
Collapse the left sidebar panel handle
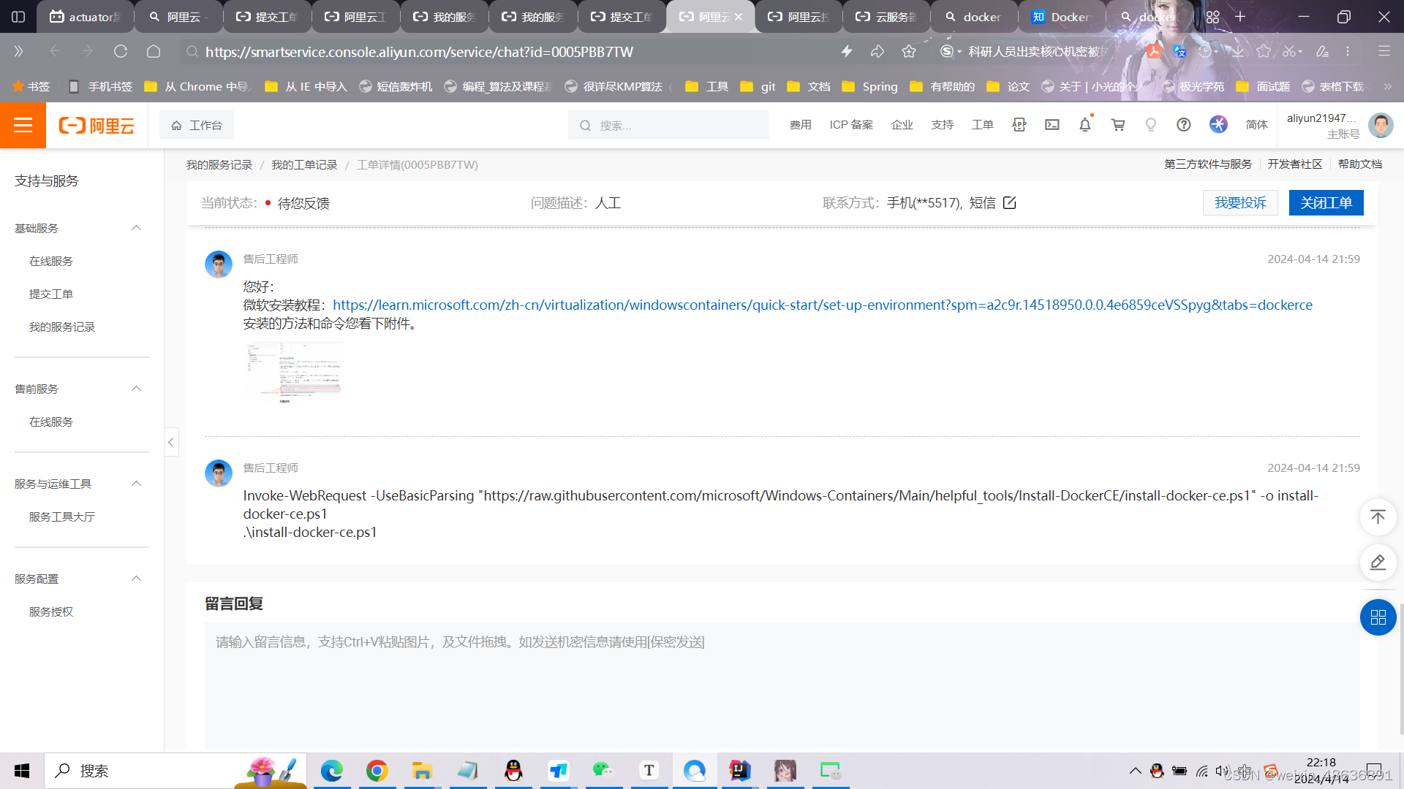[171, 442]
